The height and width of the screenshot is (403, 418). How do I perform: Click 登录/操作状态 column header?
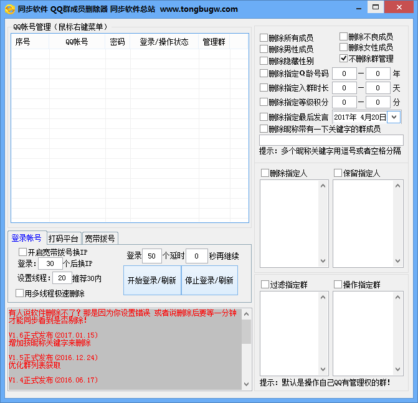(x=164, y=42)
